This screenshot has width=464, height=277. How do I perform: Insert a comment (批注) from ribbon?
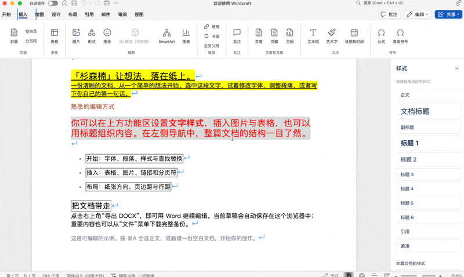click(237, 36)
